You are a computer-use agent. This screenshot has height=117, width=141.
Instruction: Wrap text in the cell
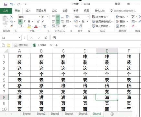click(x=67, y=17)
